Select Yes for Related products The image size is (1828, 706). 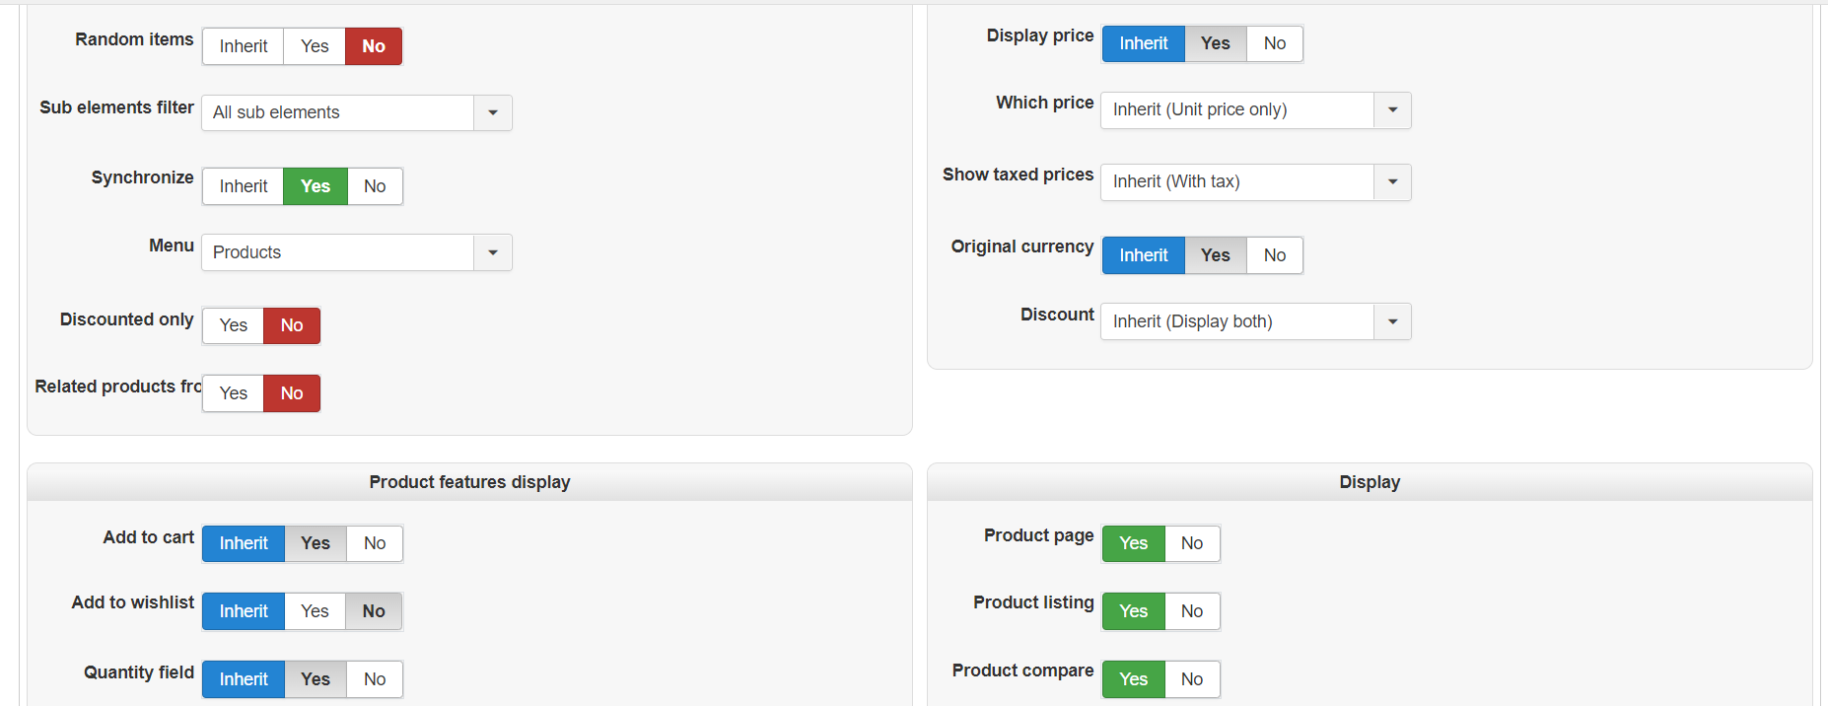point(234,393)
